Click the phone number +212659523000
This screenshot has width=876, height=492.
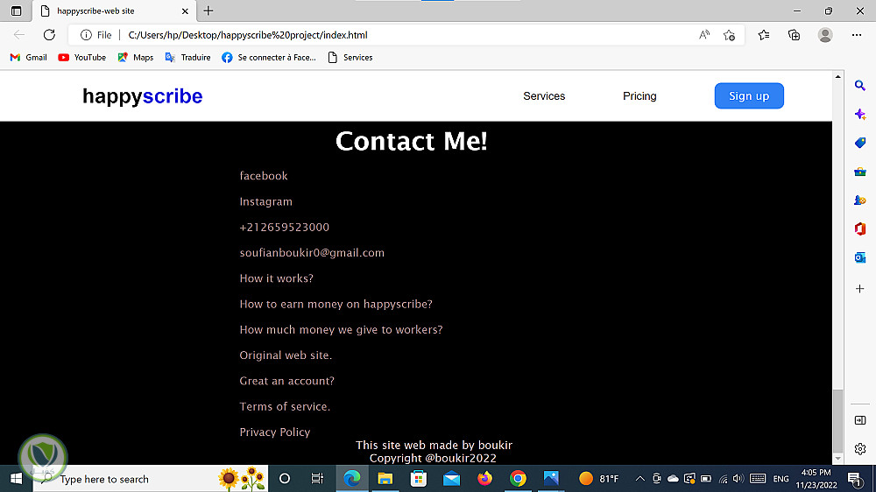tap(285, 228)
